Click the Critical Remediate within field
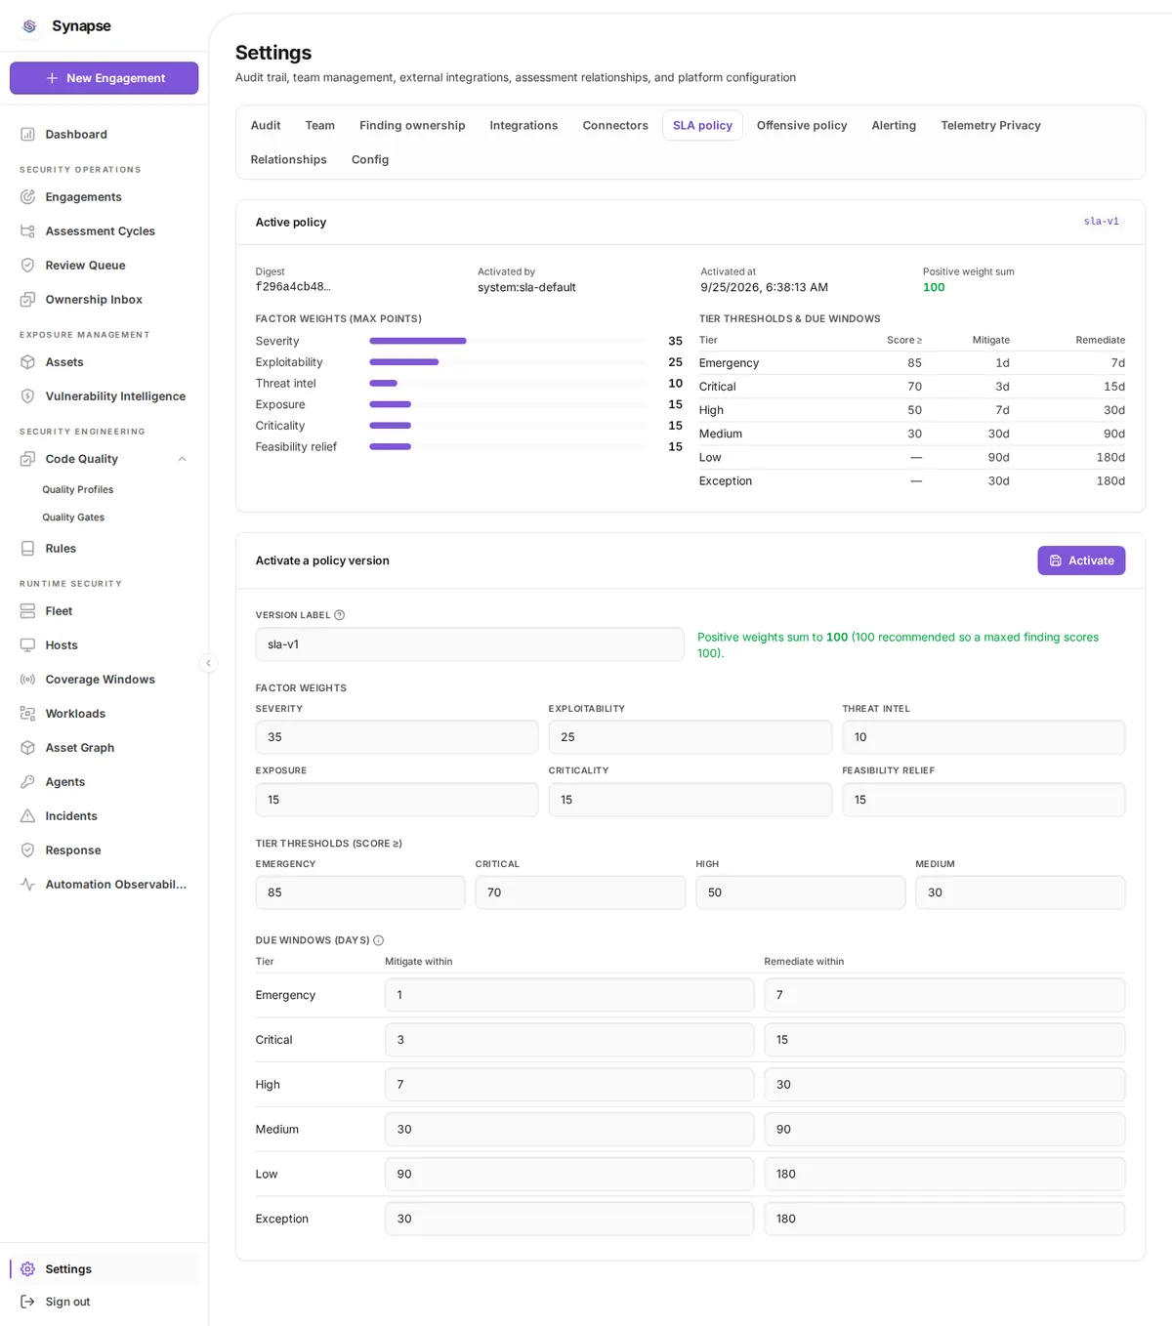This screenshot has height=1326, width=1172. [x=944, y=1040]
